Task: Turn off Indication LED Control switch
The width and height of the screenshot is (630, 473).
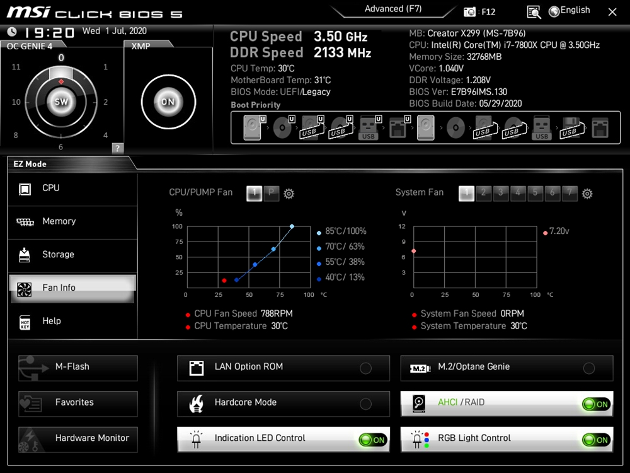Action: point(373,440)
